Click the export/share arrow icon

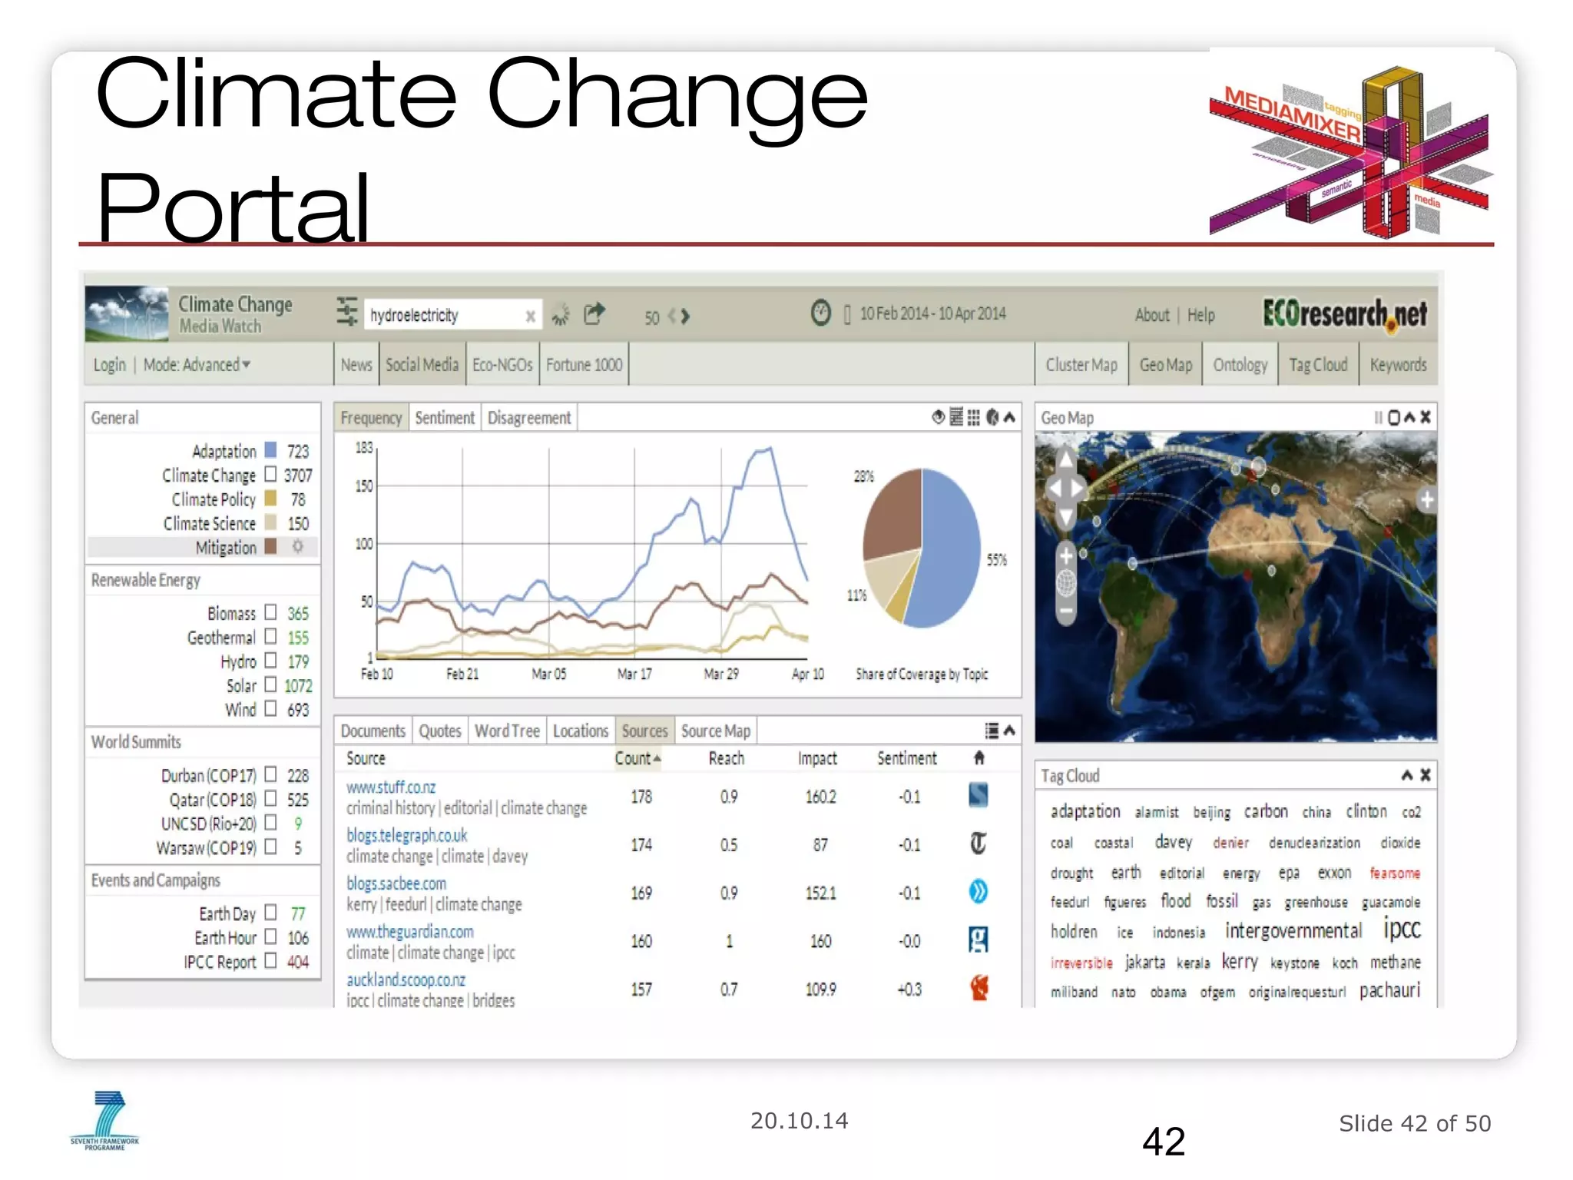[x=594, y=313]
